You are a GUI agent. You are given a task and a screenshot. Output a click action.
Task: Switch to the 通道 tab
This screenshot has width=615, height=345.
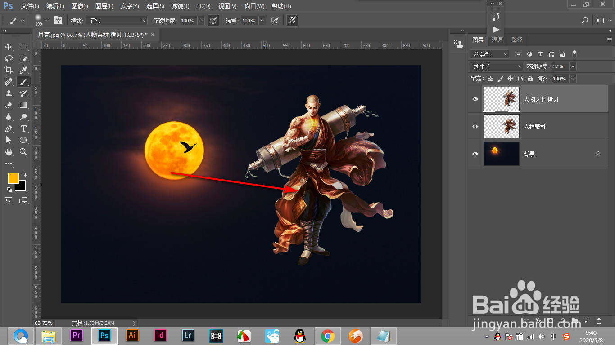click(497, 40)
